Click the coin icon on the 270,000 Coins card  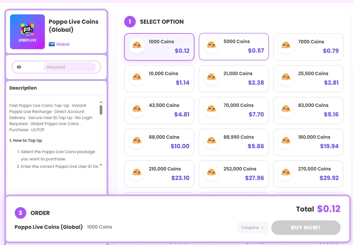click(286, 173)
